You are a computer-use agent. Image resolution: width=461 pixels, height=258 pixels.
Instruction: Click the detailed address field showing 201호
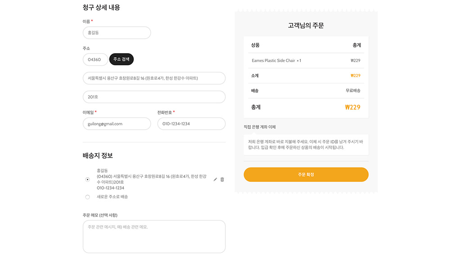coord(154,97)
